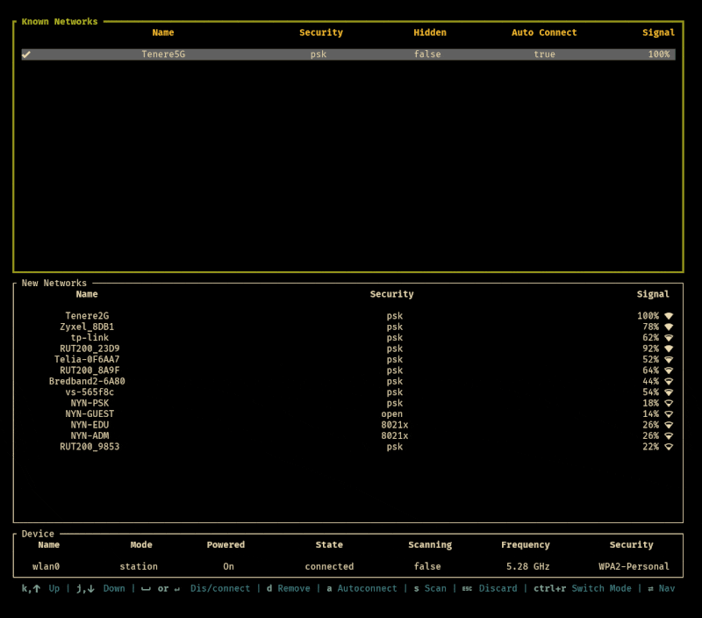Click the Wi-Fi icon next to RUT200_23D9
This screenshot has height=618, width=702.
669,349
